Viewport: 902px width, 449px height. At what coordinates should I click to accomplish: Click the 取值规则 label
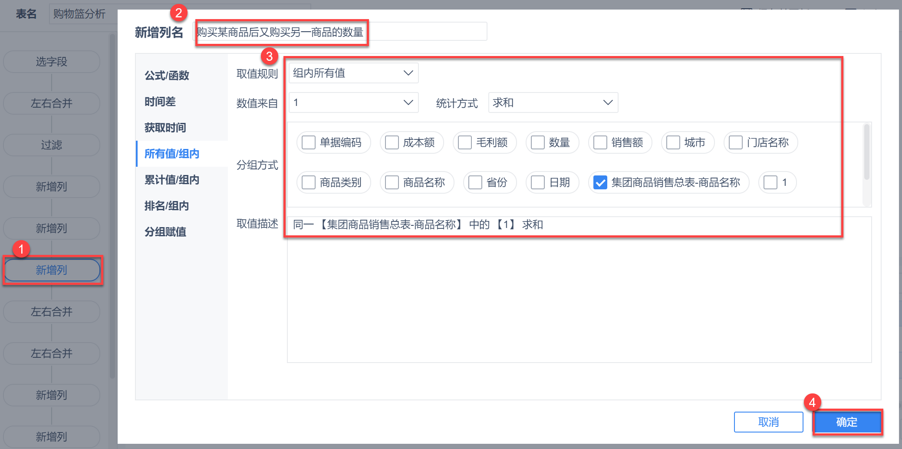pos(257,74)
